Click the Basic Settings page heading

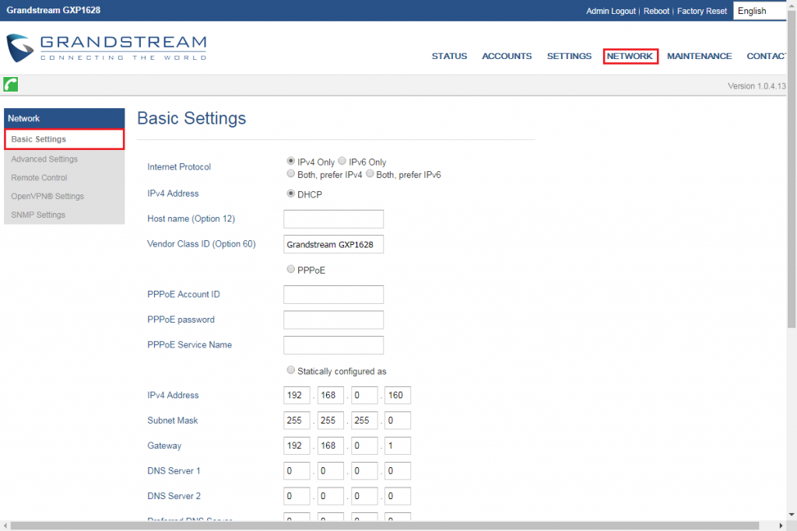[x=191, y=118]
